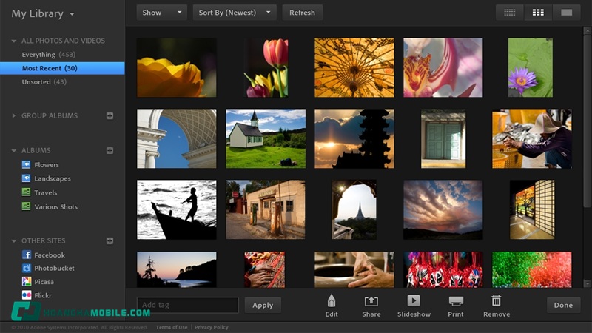Click the Print icon
592x333 pixels.
click(x=456, y=300)
